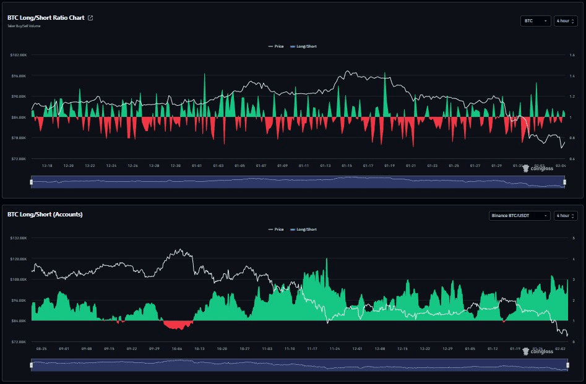Click the BTC Long/Short (Accounts) title

point(45,214)
